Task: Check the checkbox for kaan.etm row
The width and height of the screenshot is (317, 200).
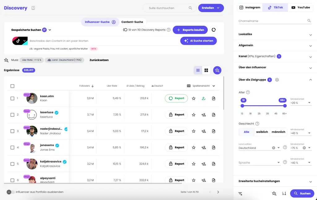Action: pos(12,98)
